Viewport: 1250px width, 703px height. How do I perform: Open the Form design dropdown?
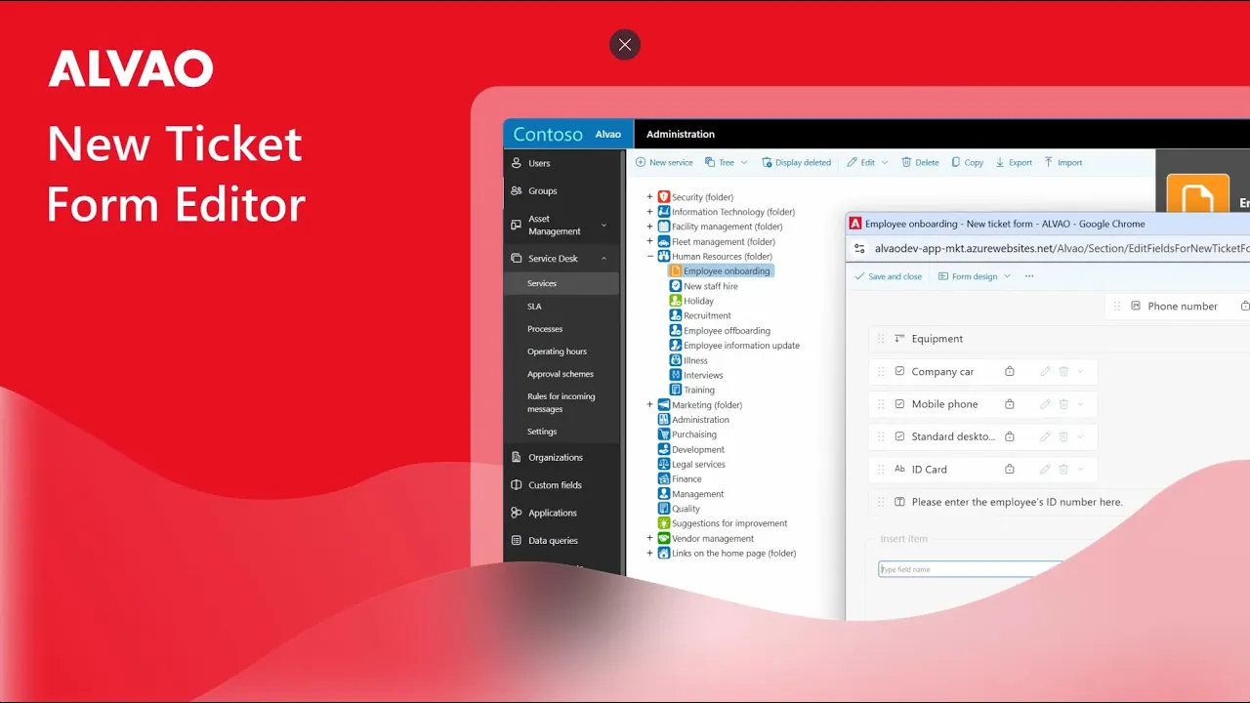[975, 276]
